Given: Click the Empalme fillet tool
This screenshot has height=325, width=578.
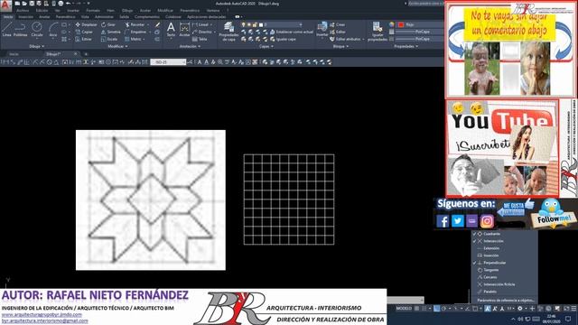Looking at the screenshot, I should tap(135, 32).
